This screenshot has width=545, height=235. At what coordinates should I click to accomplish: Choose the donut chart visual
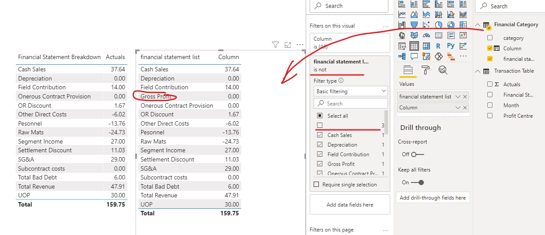click(451, 25)
